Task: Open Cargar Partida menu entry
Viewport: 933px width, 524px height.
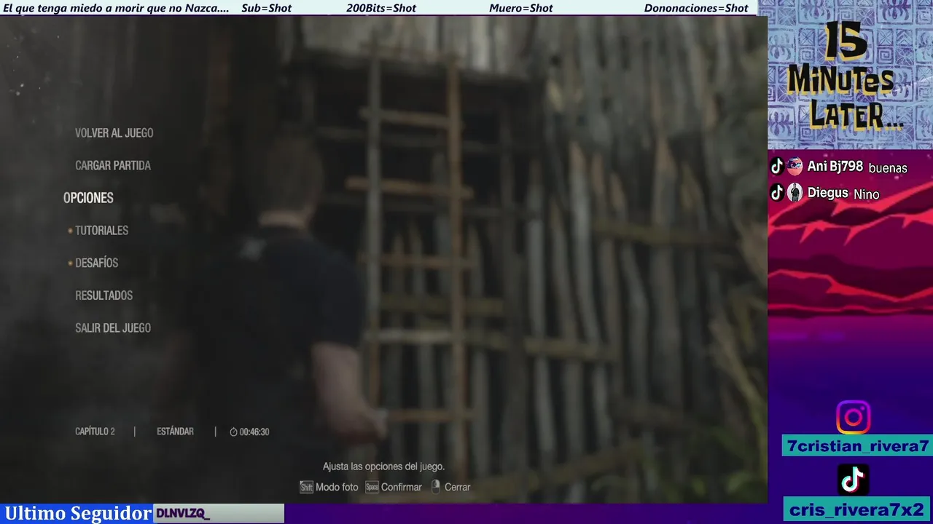Action: [113, 166]
